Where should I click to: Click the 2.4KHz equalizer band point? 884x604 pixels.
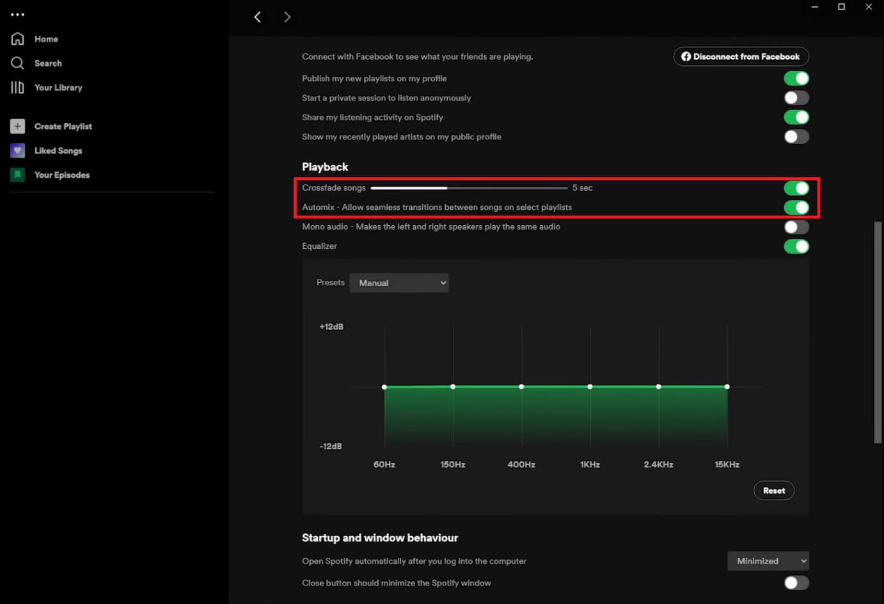click(658, 386)
